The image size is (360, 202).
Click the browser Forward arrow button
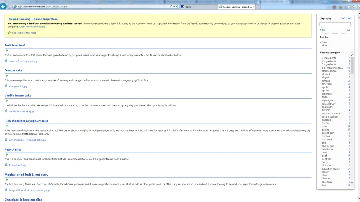point(10,6)
